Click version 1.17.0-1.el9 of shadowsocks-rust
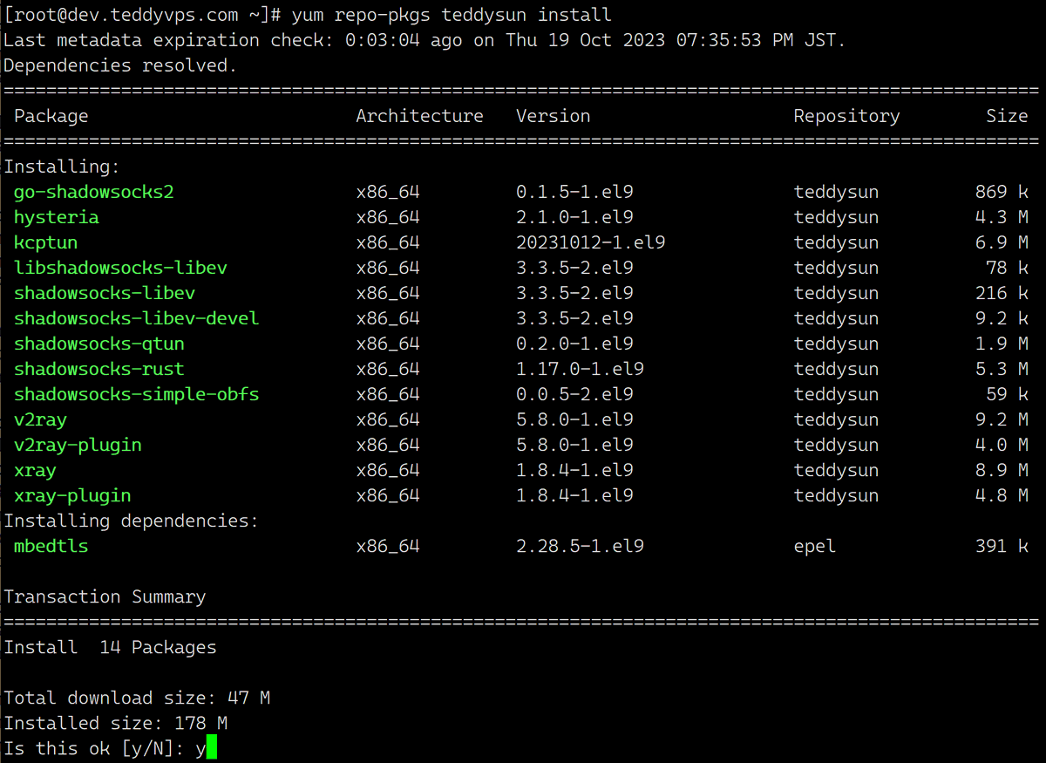The image size is (1046, 763). (580, 369)
